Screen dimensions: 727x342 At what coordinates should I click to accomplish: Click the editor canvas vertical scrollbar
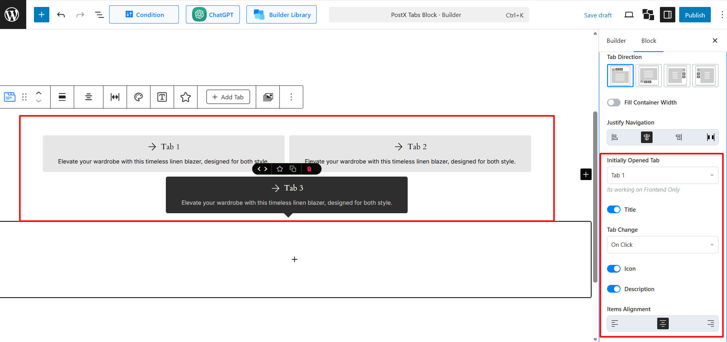coord(595,197)
